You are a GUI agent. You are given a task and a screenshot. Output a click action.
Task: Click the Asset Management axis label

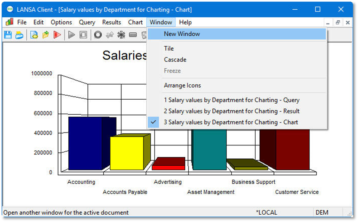211,192
